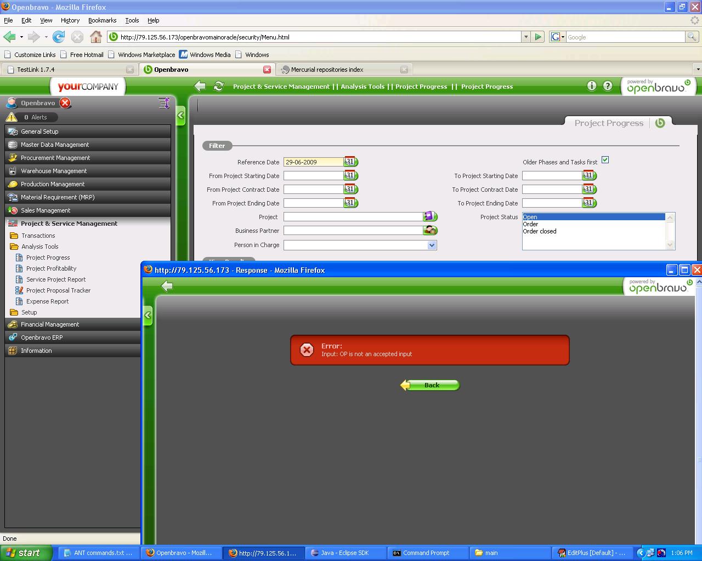Click the menu expand/collapse icon in sidebar
Viewport: 702px width, 561px height.
click(x=163, y=103)
